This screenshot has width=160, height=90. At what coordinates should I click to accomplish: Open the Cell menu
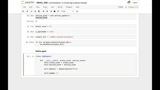52,7
